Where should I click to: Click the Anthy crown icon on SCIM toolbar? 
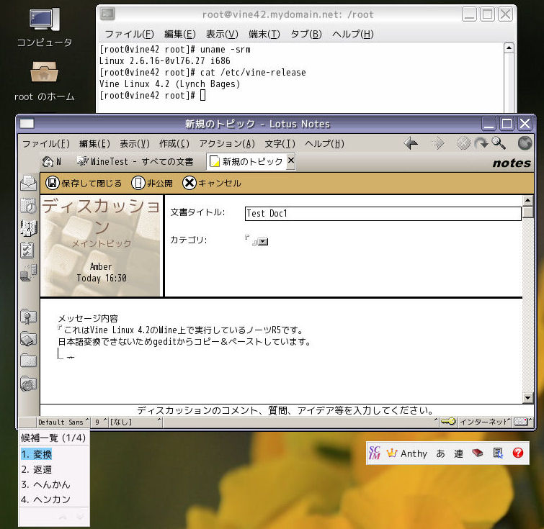pos(392,453)
